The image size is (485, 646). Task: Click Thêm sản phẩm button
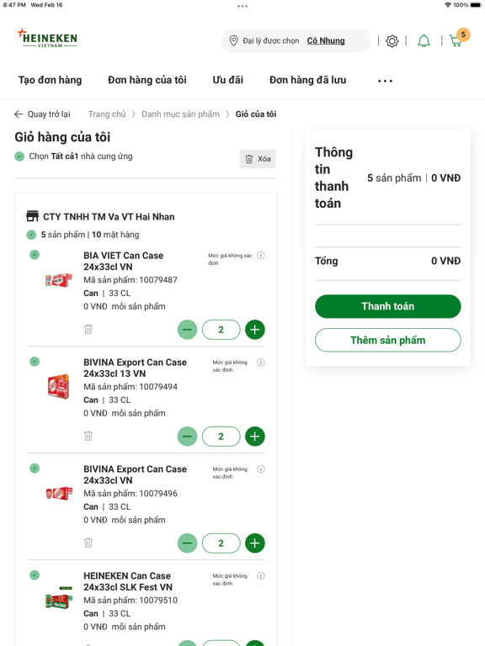(x=387, y=340)
